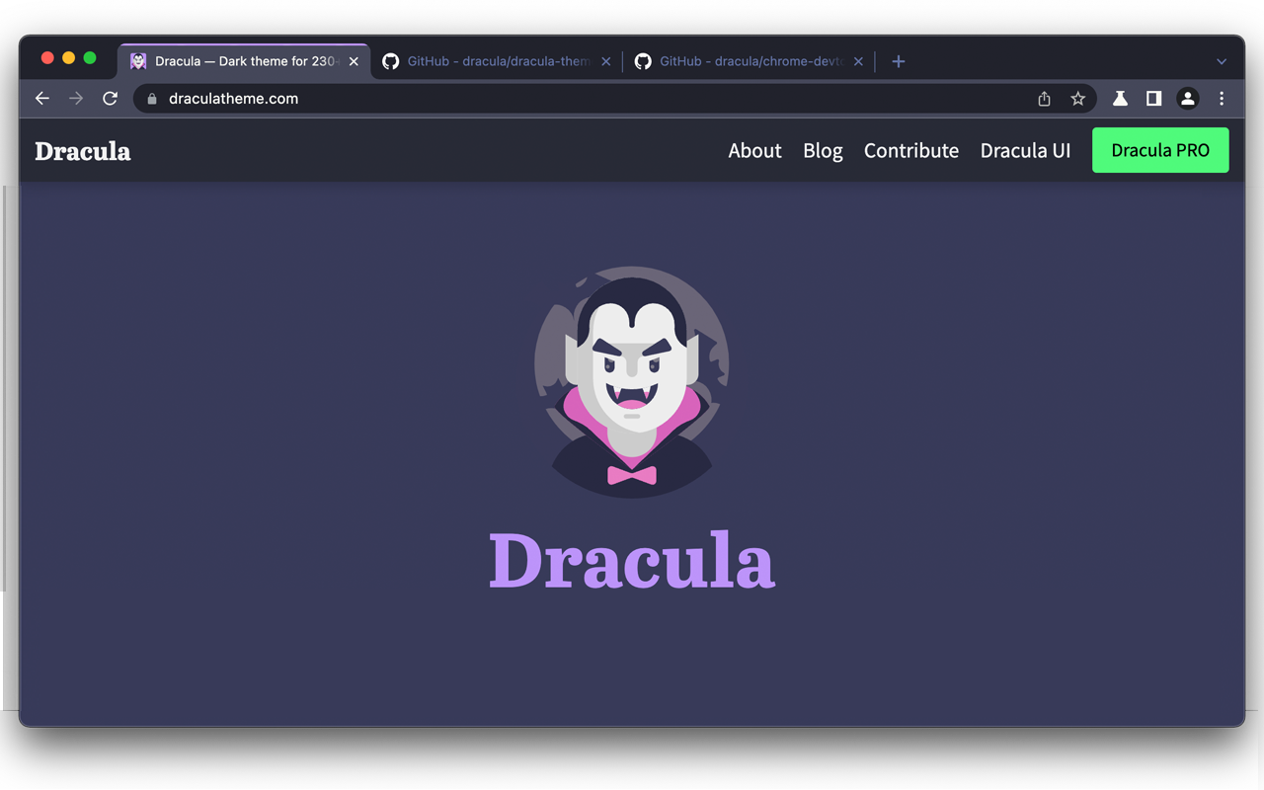Open the Dracula UI link
The image size is (1264, 790).
coord(1025,150)
